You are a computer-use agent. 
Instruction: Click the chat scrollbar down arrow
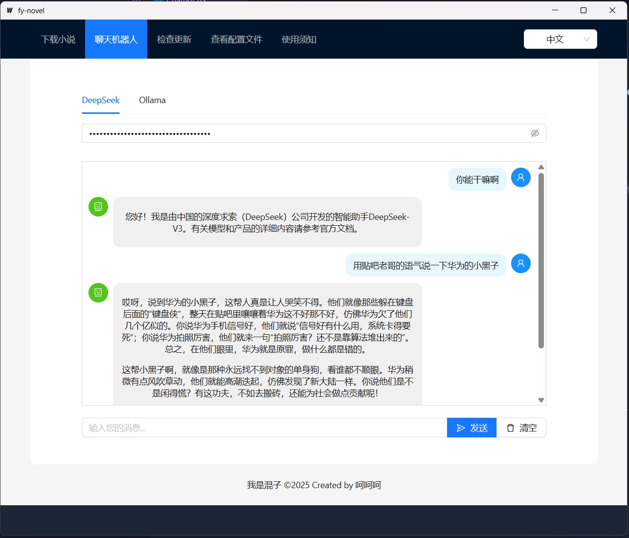541,400
